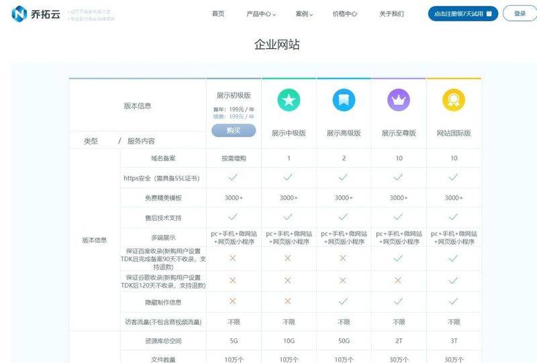537x363 pixels.
Task: Select the 展示中级版 plan title
Action: pyautogui.click(x=289, y=133)
